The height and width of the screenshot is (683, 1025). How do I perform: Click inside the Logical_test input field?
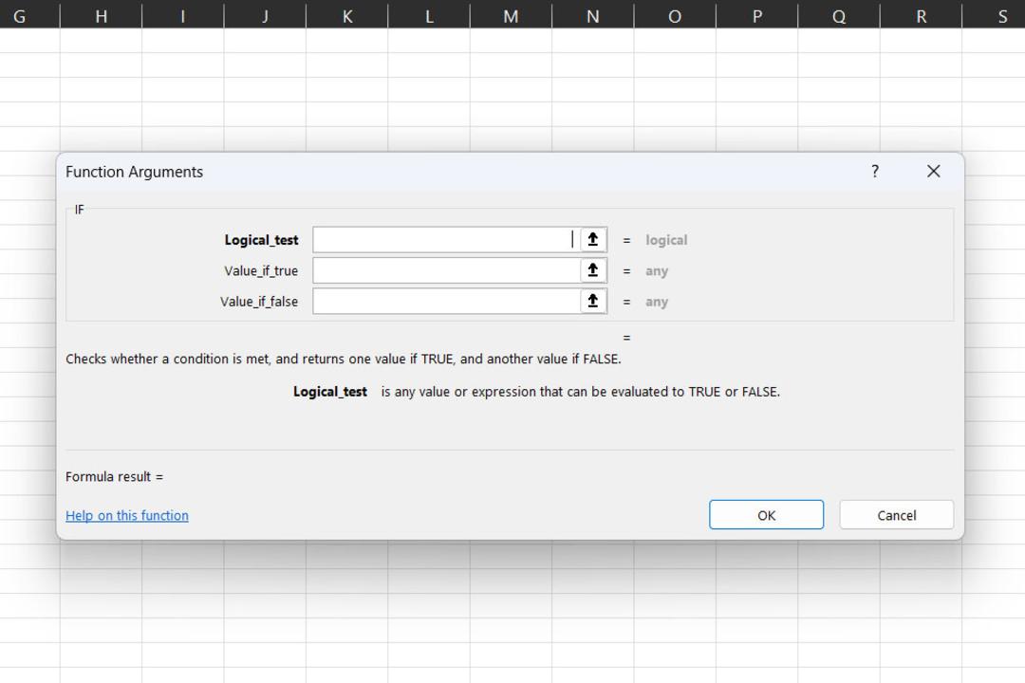click(x=446, y=240)
